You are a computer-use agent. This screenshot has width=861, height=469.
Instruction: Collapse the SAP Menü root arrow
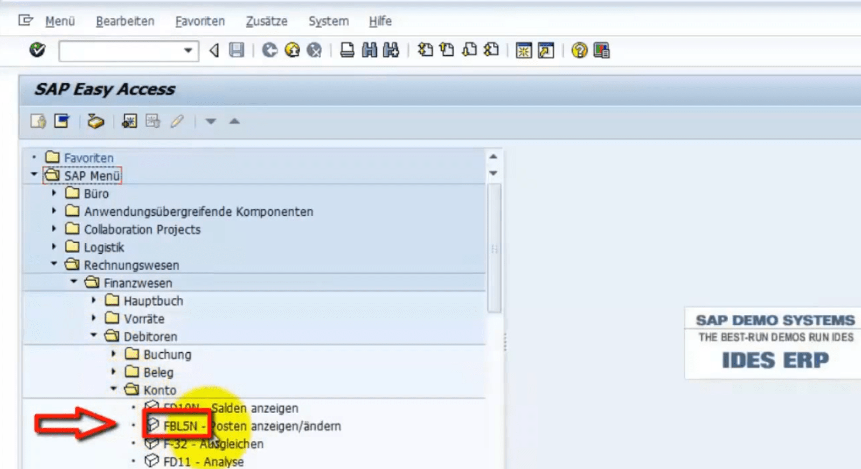[x=34, y=174]
